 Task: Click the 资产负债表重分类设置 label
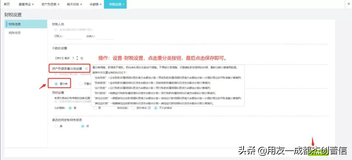(67, 68)
